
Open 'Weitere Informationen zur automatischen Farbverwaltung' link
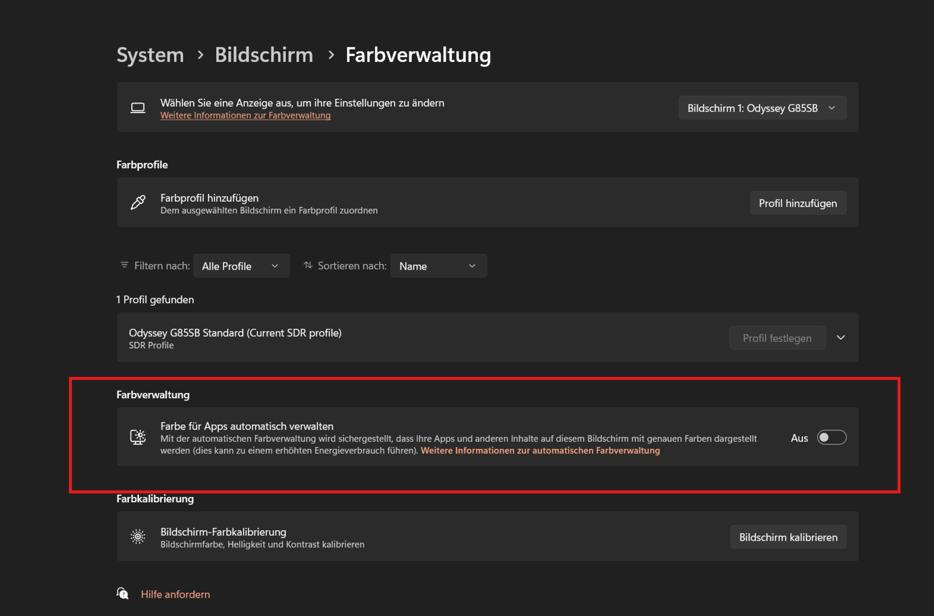(540, 450)
